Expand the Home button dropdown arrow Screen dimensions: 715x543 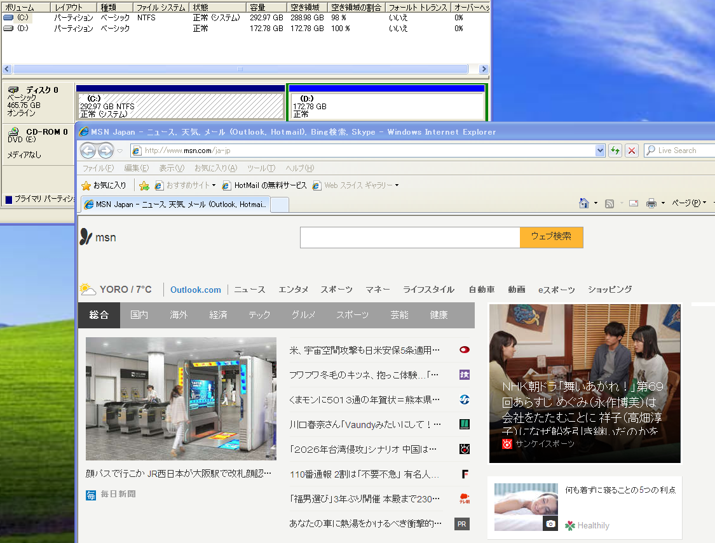596,203
